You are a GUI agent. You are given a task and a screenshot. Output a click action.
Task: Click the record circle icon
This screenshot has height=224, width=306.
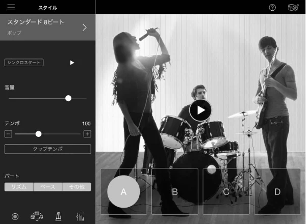[x=15, y=216]
